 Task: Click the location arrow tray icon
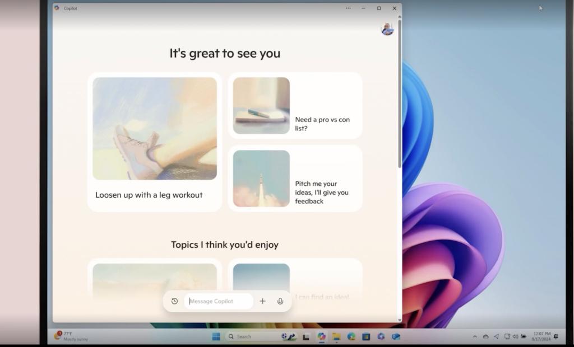pyautogui.click(x=497, y=336)
